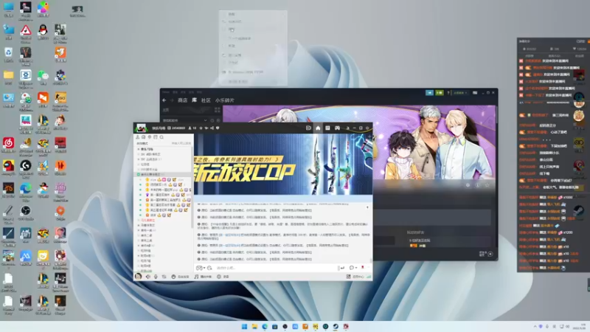
Task: Click 自由发言 in the YY bottom bar
Action: (180, 277)
